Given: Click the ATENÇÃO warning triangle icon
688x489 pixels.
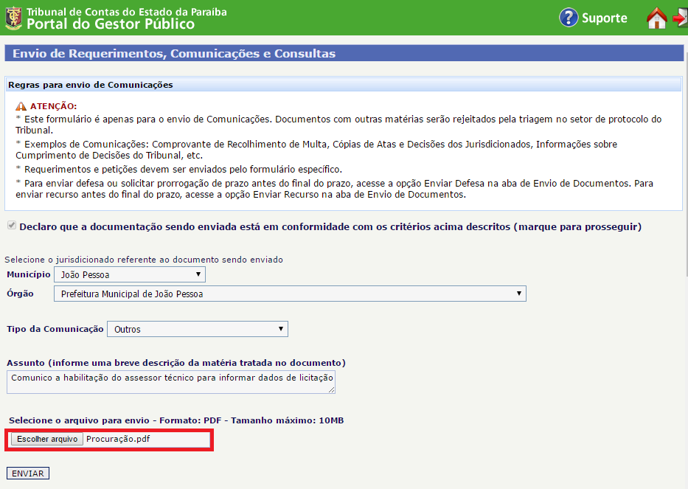Looking at the screenshot, I should click(x=21, y=106).
